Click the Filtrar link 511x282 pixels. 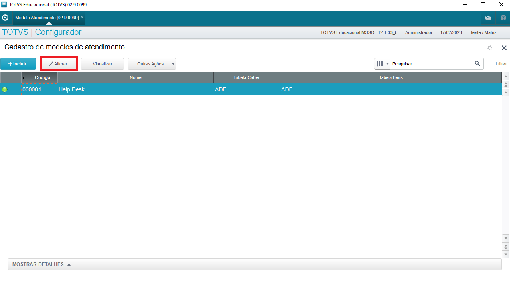click(501, 63)
